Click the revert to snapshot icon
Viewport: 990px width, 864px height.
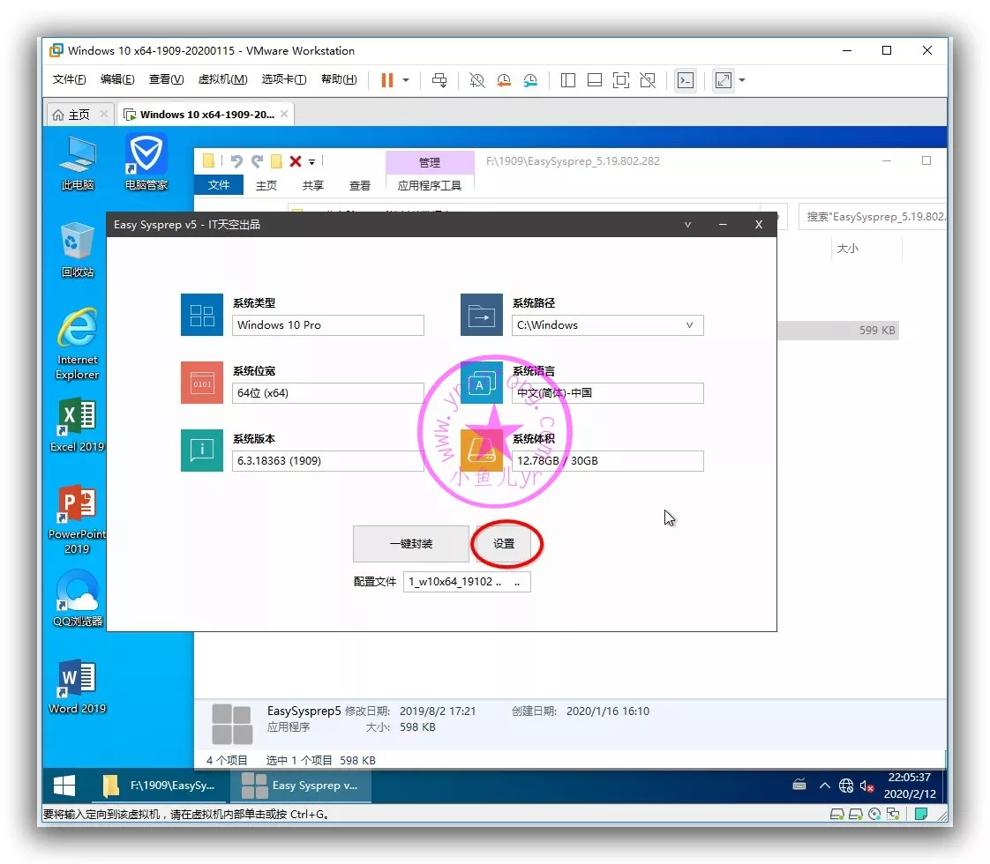point(504,80)
